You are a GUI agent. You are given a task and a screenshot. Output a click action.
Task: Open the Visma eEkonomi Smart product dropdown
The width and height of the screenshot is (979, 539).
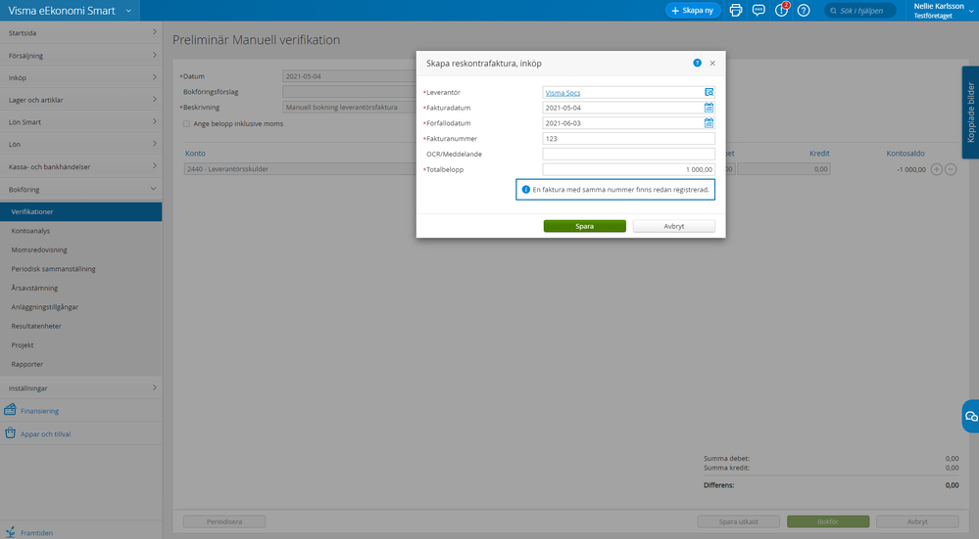[128, 10]
